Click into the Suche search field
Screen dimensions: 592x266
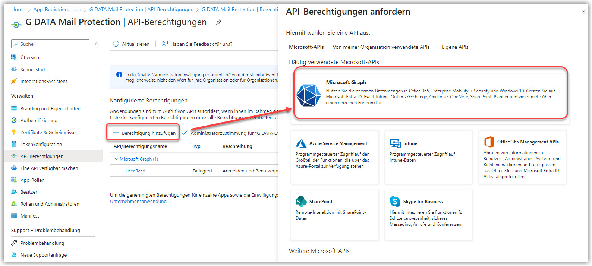point(50,44)
